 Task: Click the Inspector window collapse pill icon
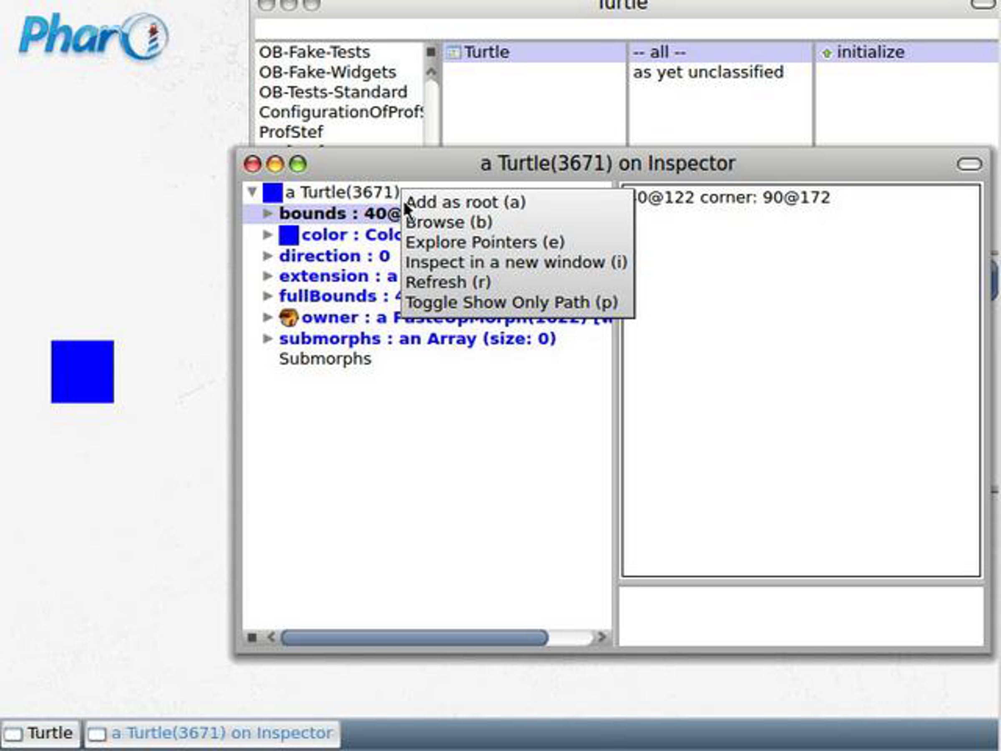click(x=969, y=164)
